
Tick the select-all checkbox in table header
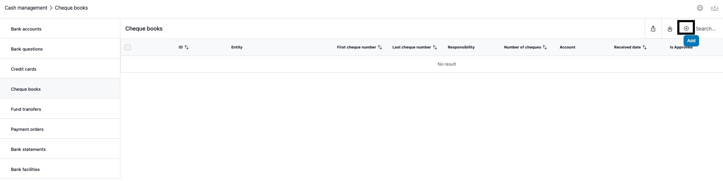point(128,47)
